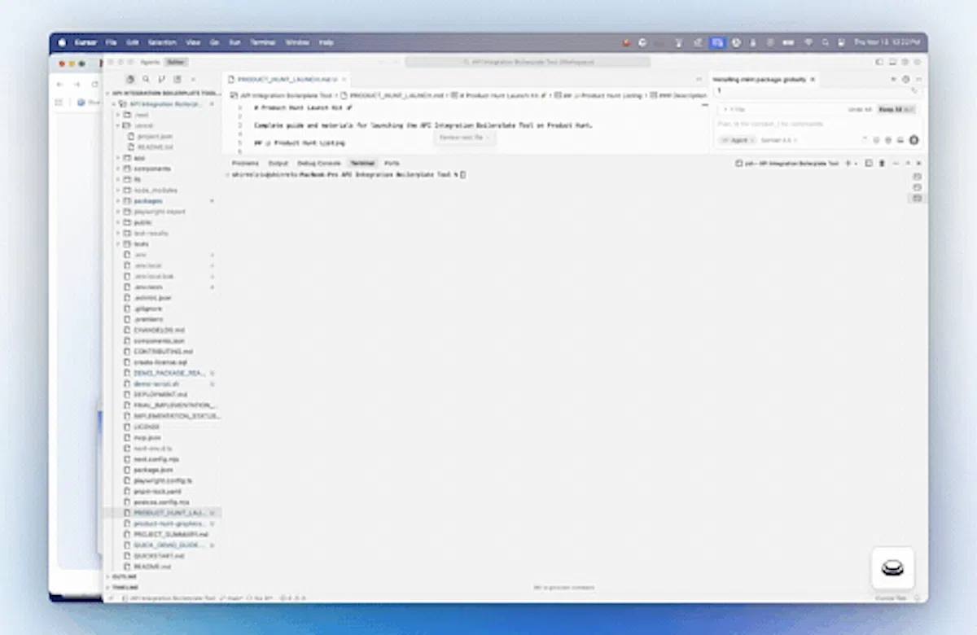The height and width of the screenshot is (635, 977).
Task: Switch to the Problems panel tab
Action: 245,164
